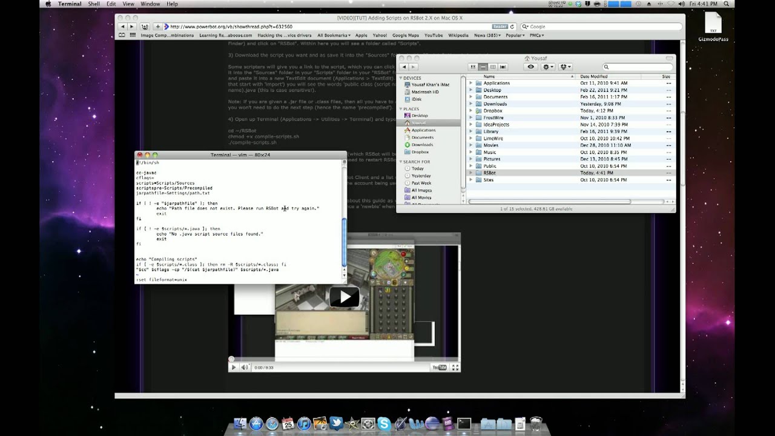Expand the Library folder disclosure triangle
Viewport: 775px width, 436px height.
click(471, 131)
